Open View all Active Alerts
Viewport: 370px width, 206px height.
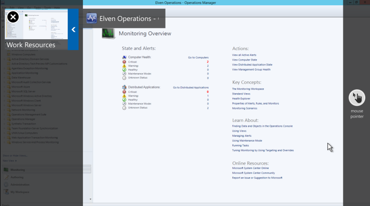point(244,55)
